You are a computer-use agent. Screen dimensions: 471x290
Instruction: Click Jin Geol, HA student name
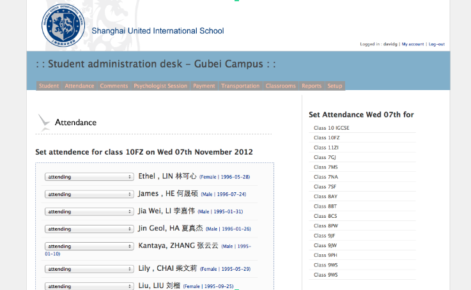pos(171,228)
